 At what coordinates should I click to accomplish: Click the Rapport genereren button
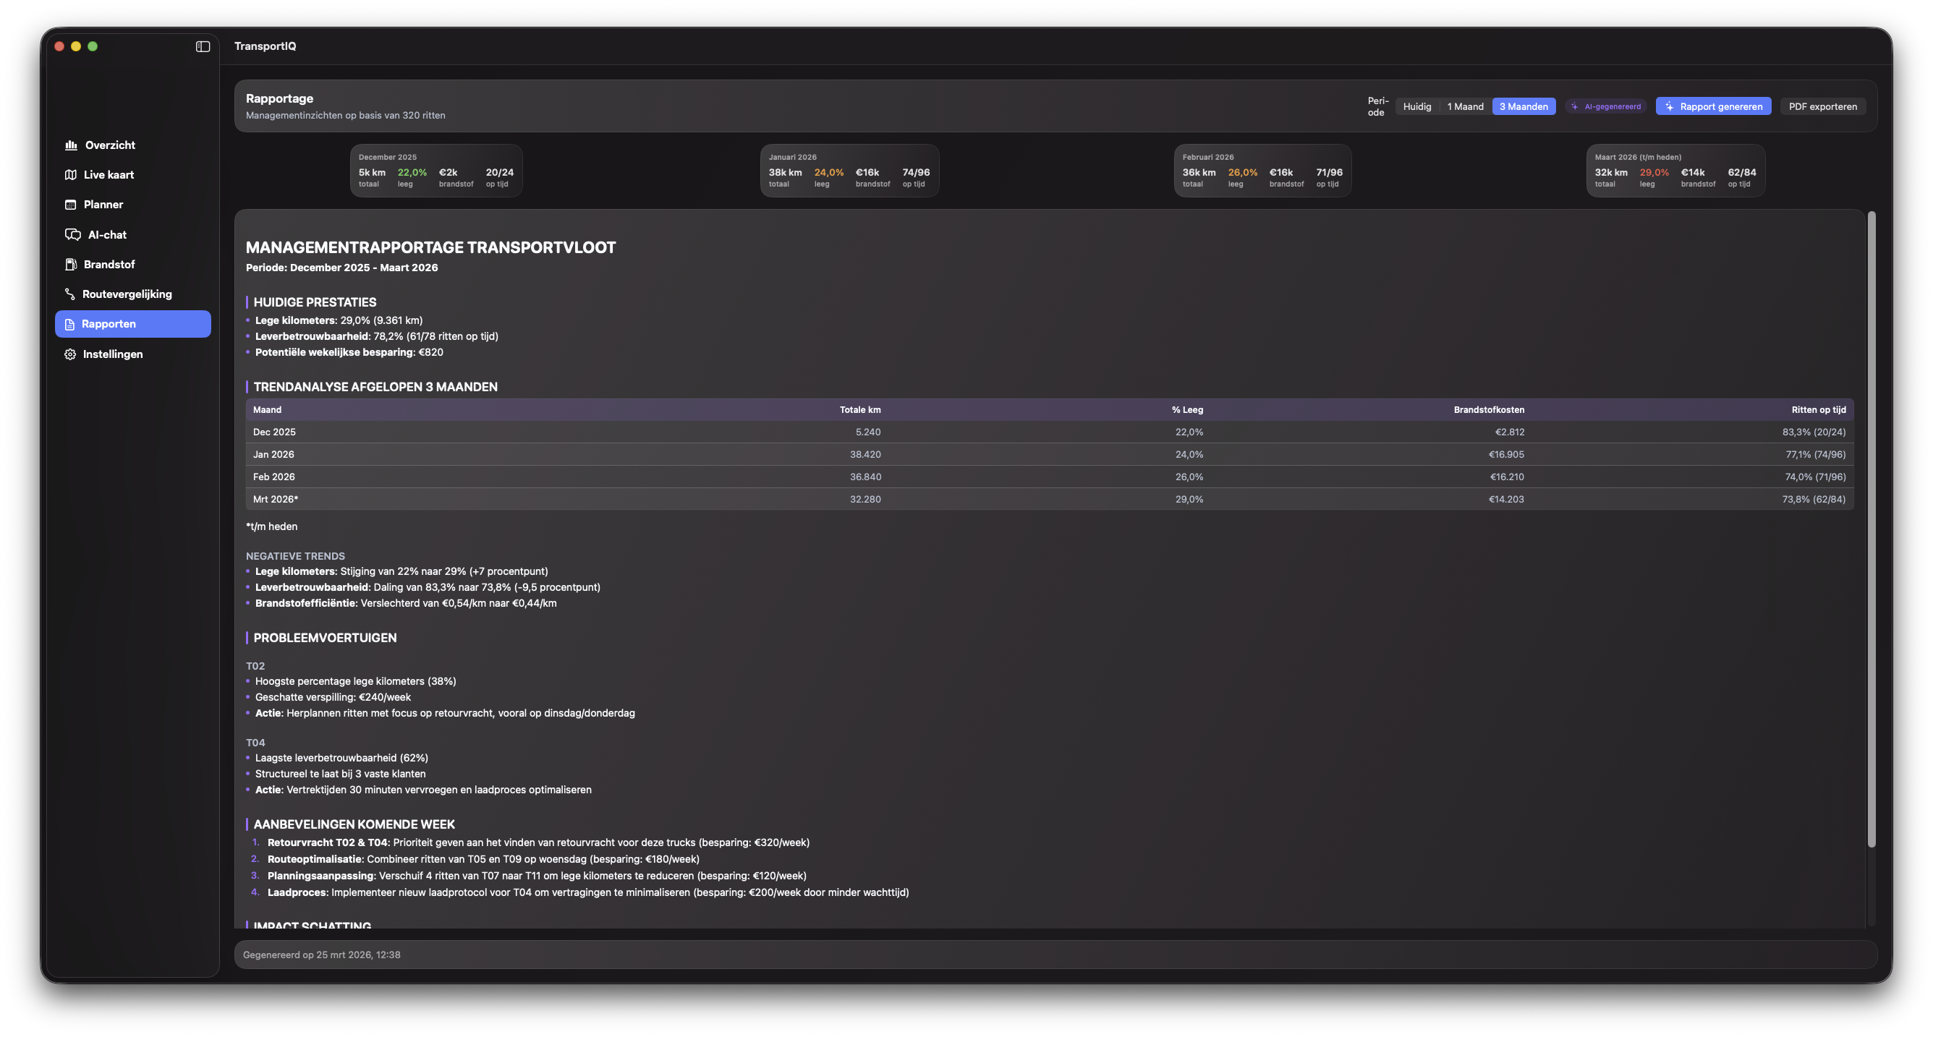pyautogui.click(x=1713, y=106)
